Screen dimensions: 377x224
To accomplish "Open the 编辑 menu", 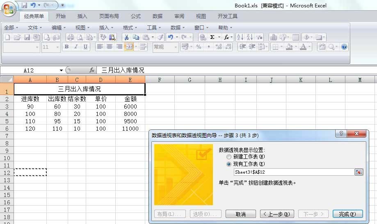I will (58, 27).
